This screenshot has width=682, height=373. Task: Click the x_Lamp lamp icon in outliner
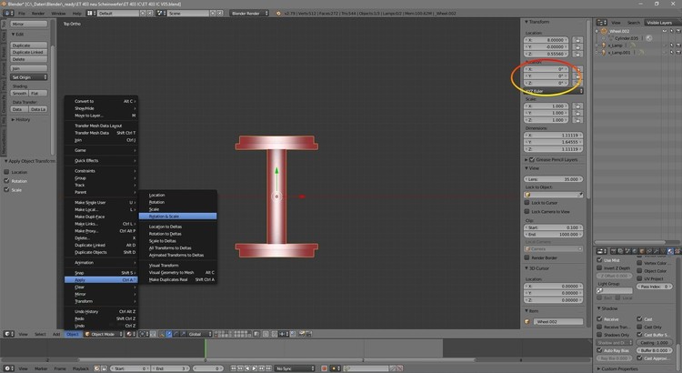tap(604, 45)
